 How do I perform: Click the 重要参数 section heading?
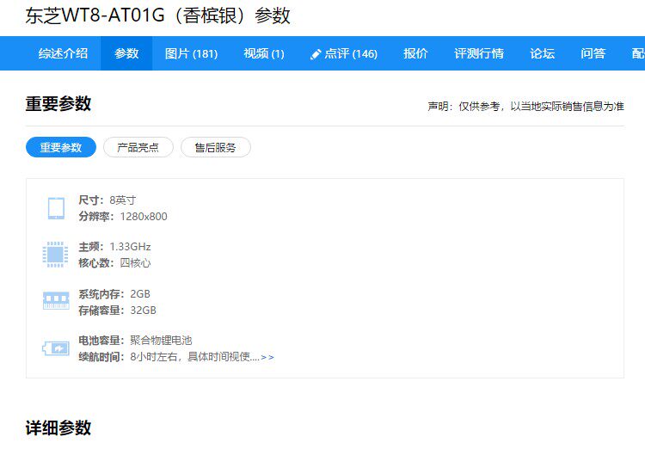[x=58, y=104]
